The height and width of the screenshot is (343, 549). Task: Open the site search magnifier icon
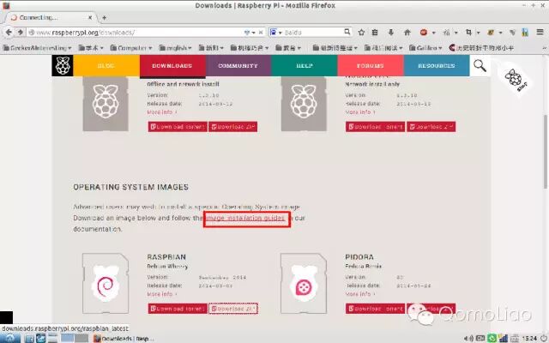(480, 65)
